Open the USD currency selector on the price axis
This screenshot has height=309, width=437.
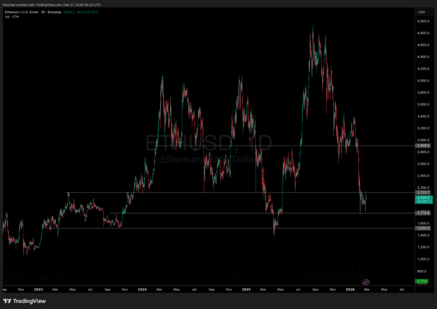click(x=422, y=12)
